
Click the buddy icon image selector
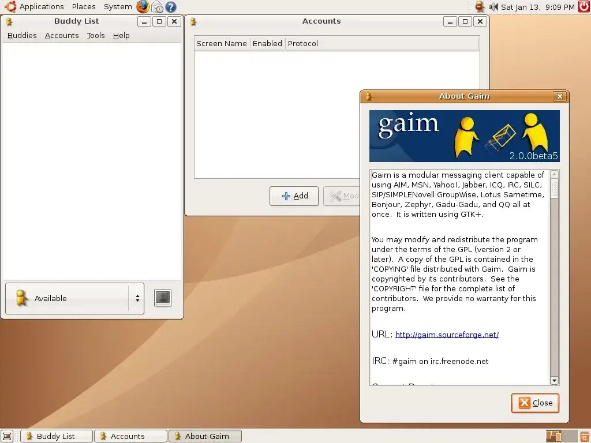[163, 298]
